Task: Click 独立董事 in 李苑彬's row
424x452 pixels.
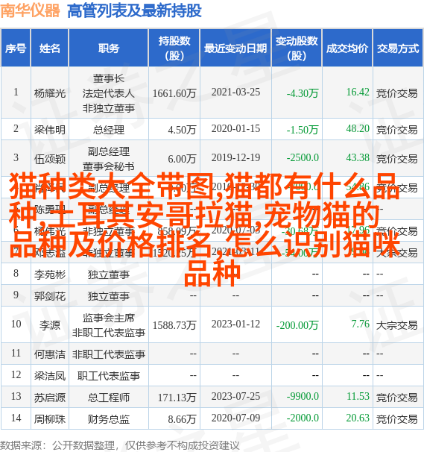Action: tap(109, 274)
